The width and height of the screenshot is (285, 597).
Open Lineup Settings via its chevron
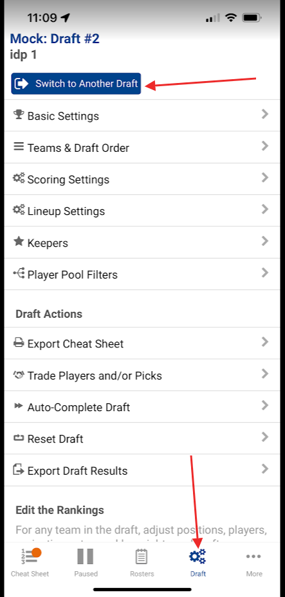265,210
